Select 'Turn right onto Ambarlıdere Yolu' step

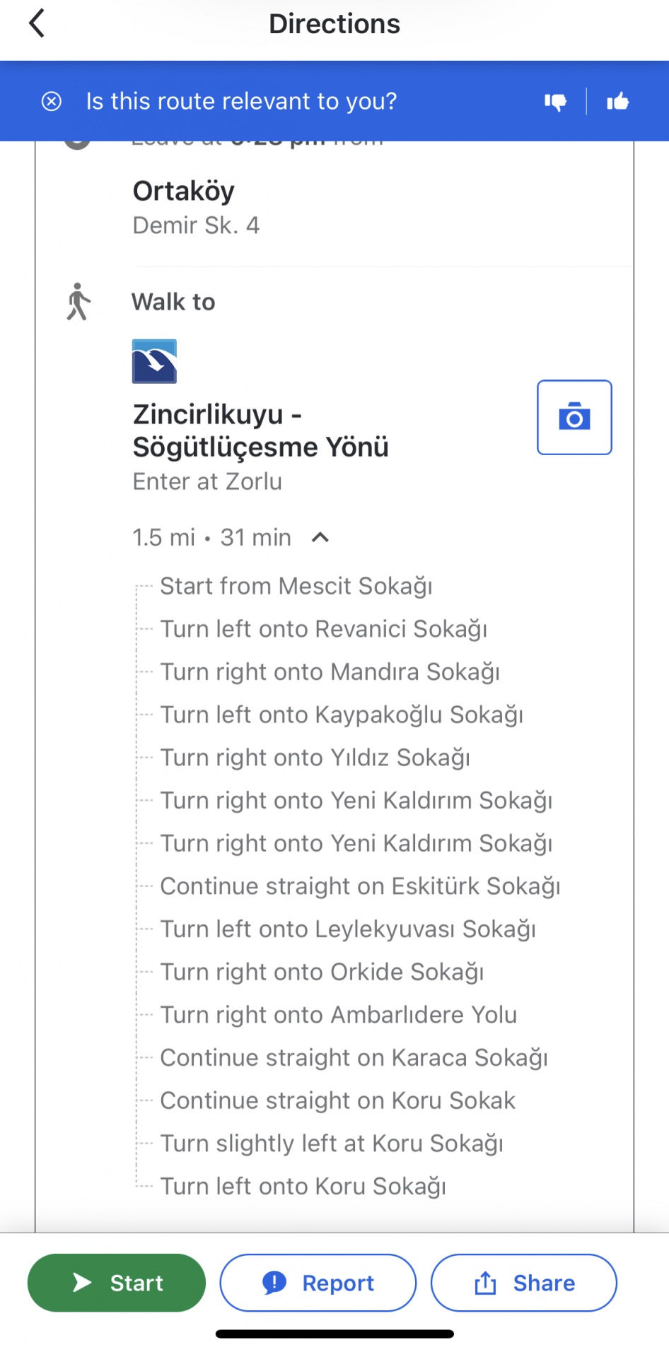click(338, 1015)
